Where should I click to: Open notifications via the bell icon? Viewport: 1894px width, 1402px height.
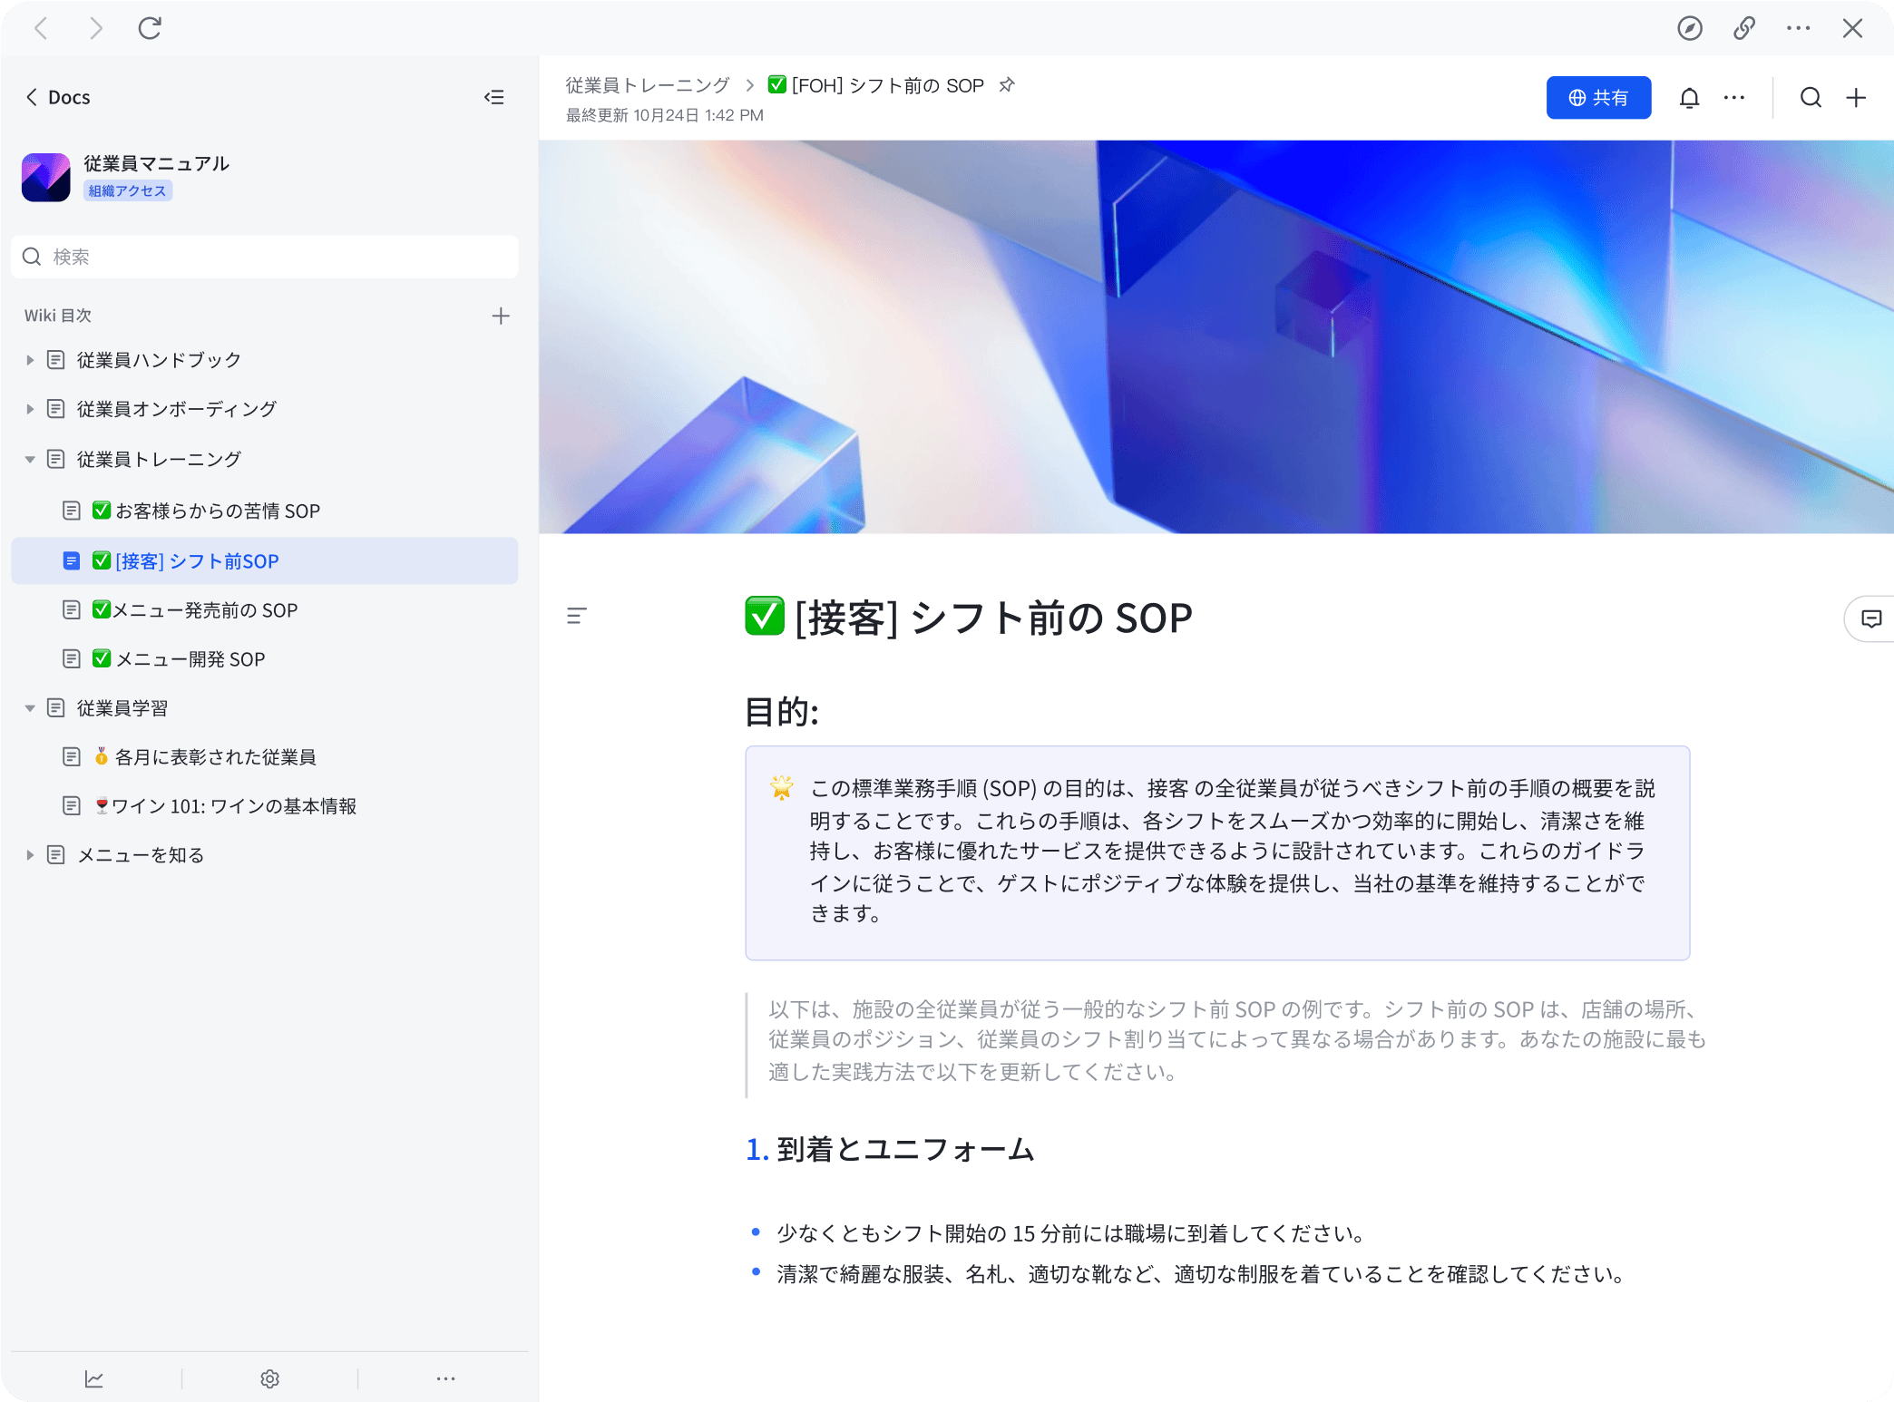pos(1690,97)
